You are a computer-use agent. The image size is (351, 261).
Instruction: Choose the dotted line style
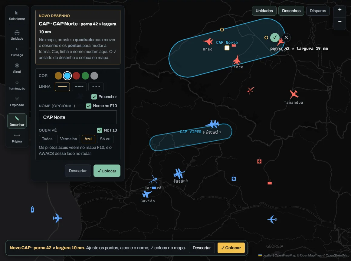(x=96, y=86)
